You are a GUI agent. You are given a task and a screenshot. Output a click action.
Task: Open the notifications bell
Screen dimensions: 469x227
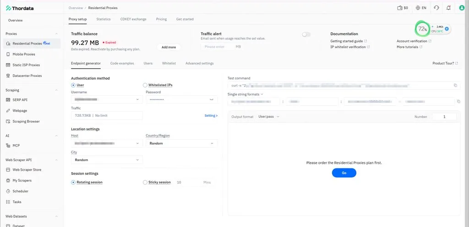click(448, 8)
